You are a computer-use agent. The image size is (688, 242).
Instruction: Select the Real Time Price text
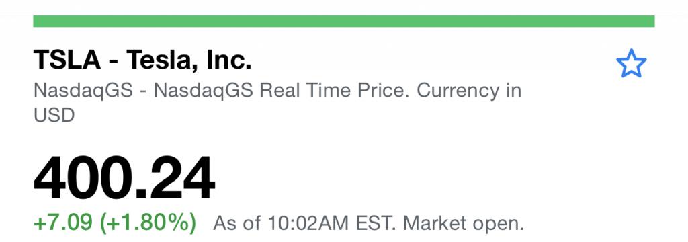click(335, 91)
